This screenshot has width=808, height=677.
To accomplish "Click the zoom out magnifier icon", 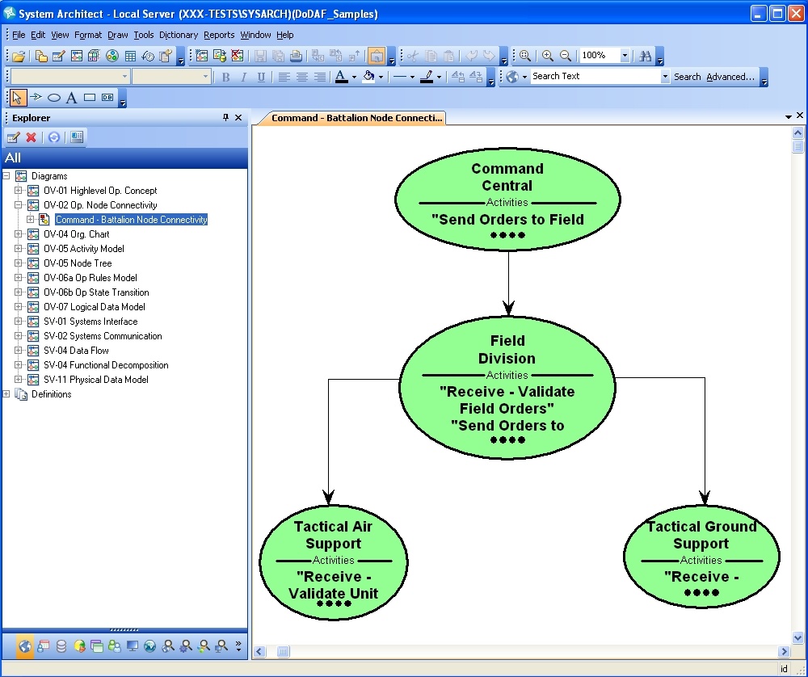I will [566, 56].
